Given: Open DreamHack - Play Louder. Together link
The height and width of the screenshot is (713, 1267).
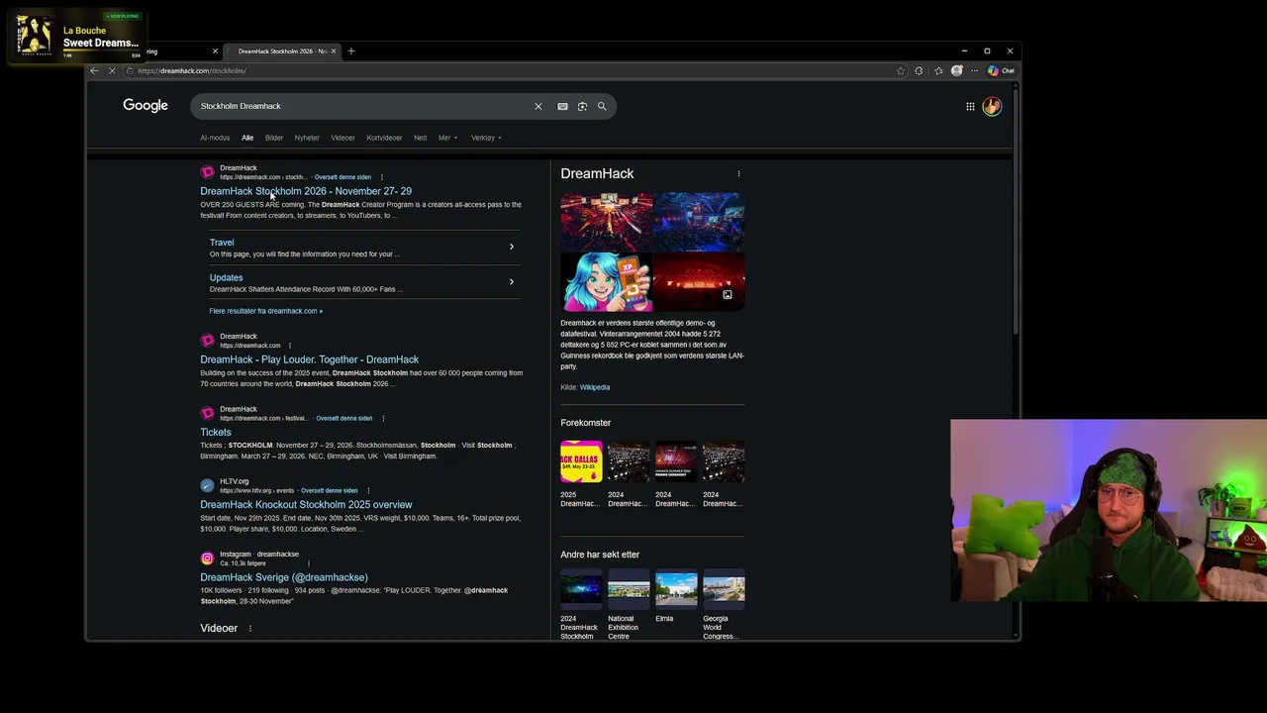Looking at the screenshot, I should point(309,359).
